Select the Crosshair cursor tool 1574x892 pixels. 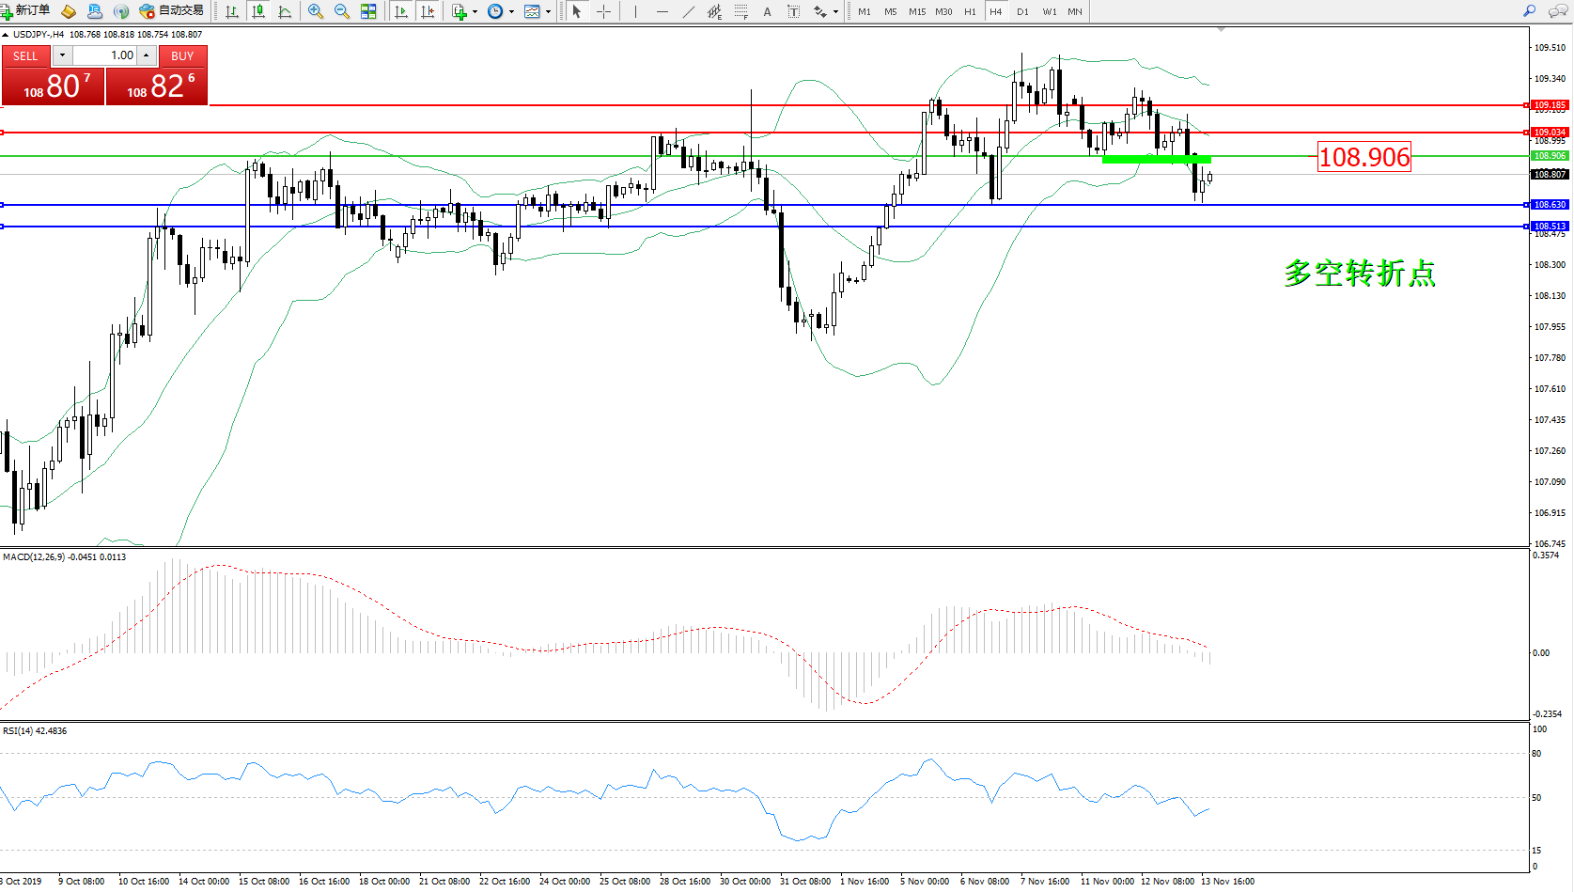click(x=603, y=11)
